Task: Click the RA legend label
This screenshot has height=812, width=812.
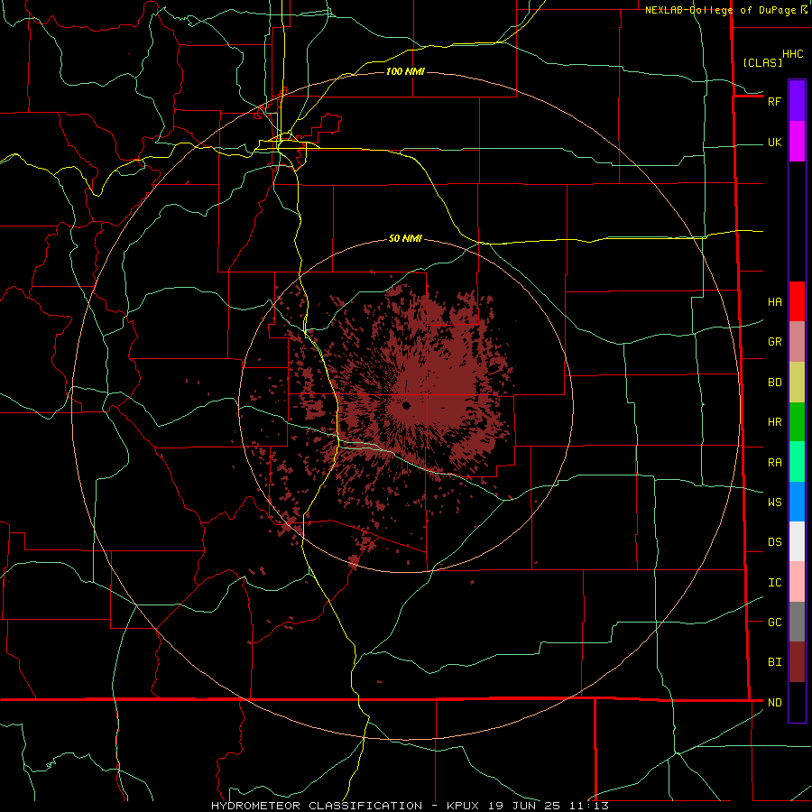Action: point(774,463)
